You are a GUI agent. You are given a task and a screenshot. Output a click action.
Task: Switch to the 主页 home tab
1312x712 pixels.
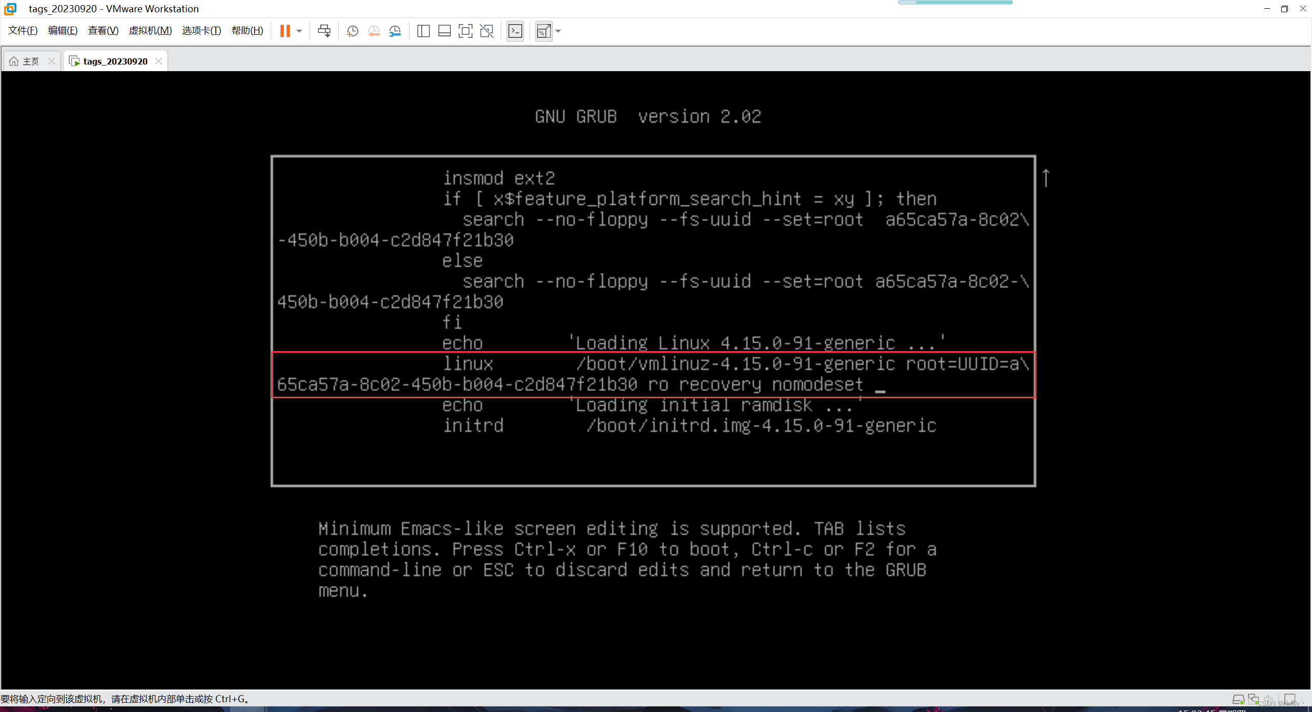coord(30,60)
